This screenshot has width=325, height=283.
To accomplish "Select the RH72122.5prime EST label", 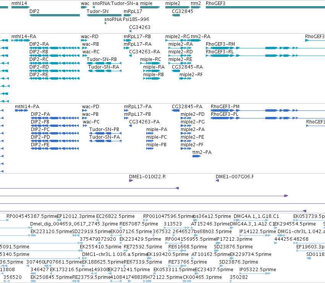I will 163,277.
